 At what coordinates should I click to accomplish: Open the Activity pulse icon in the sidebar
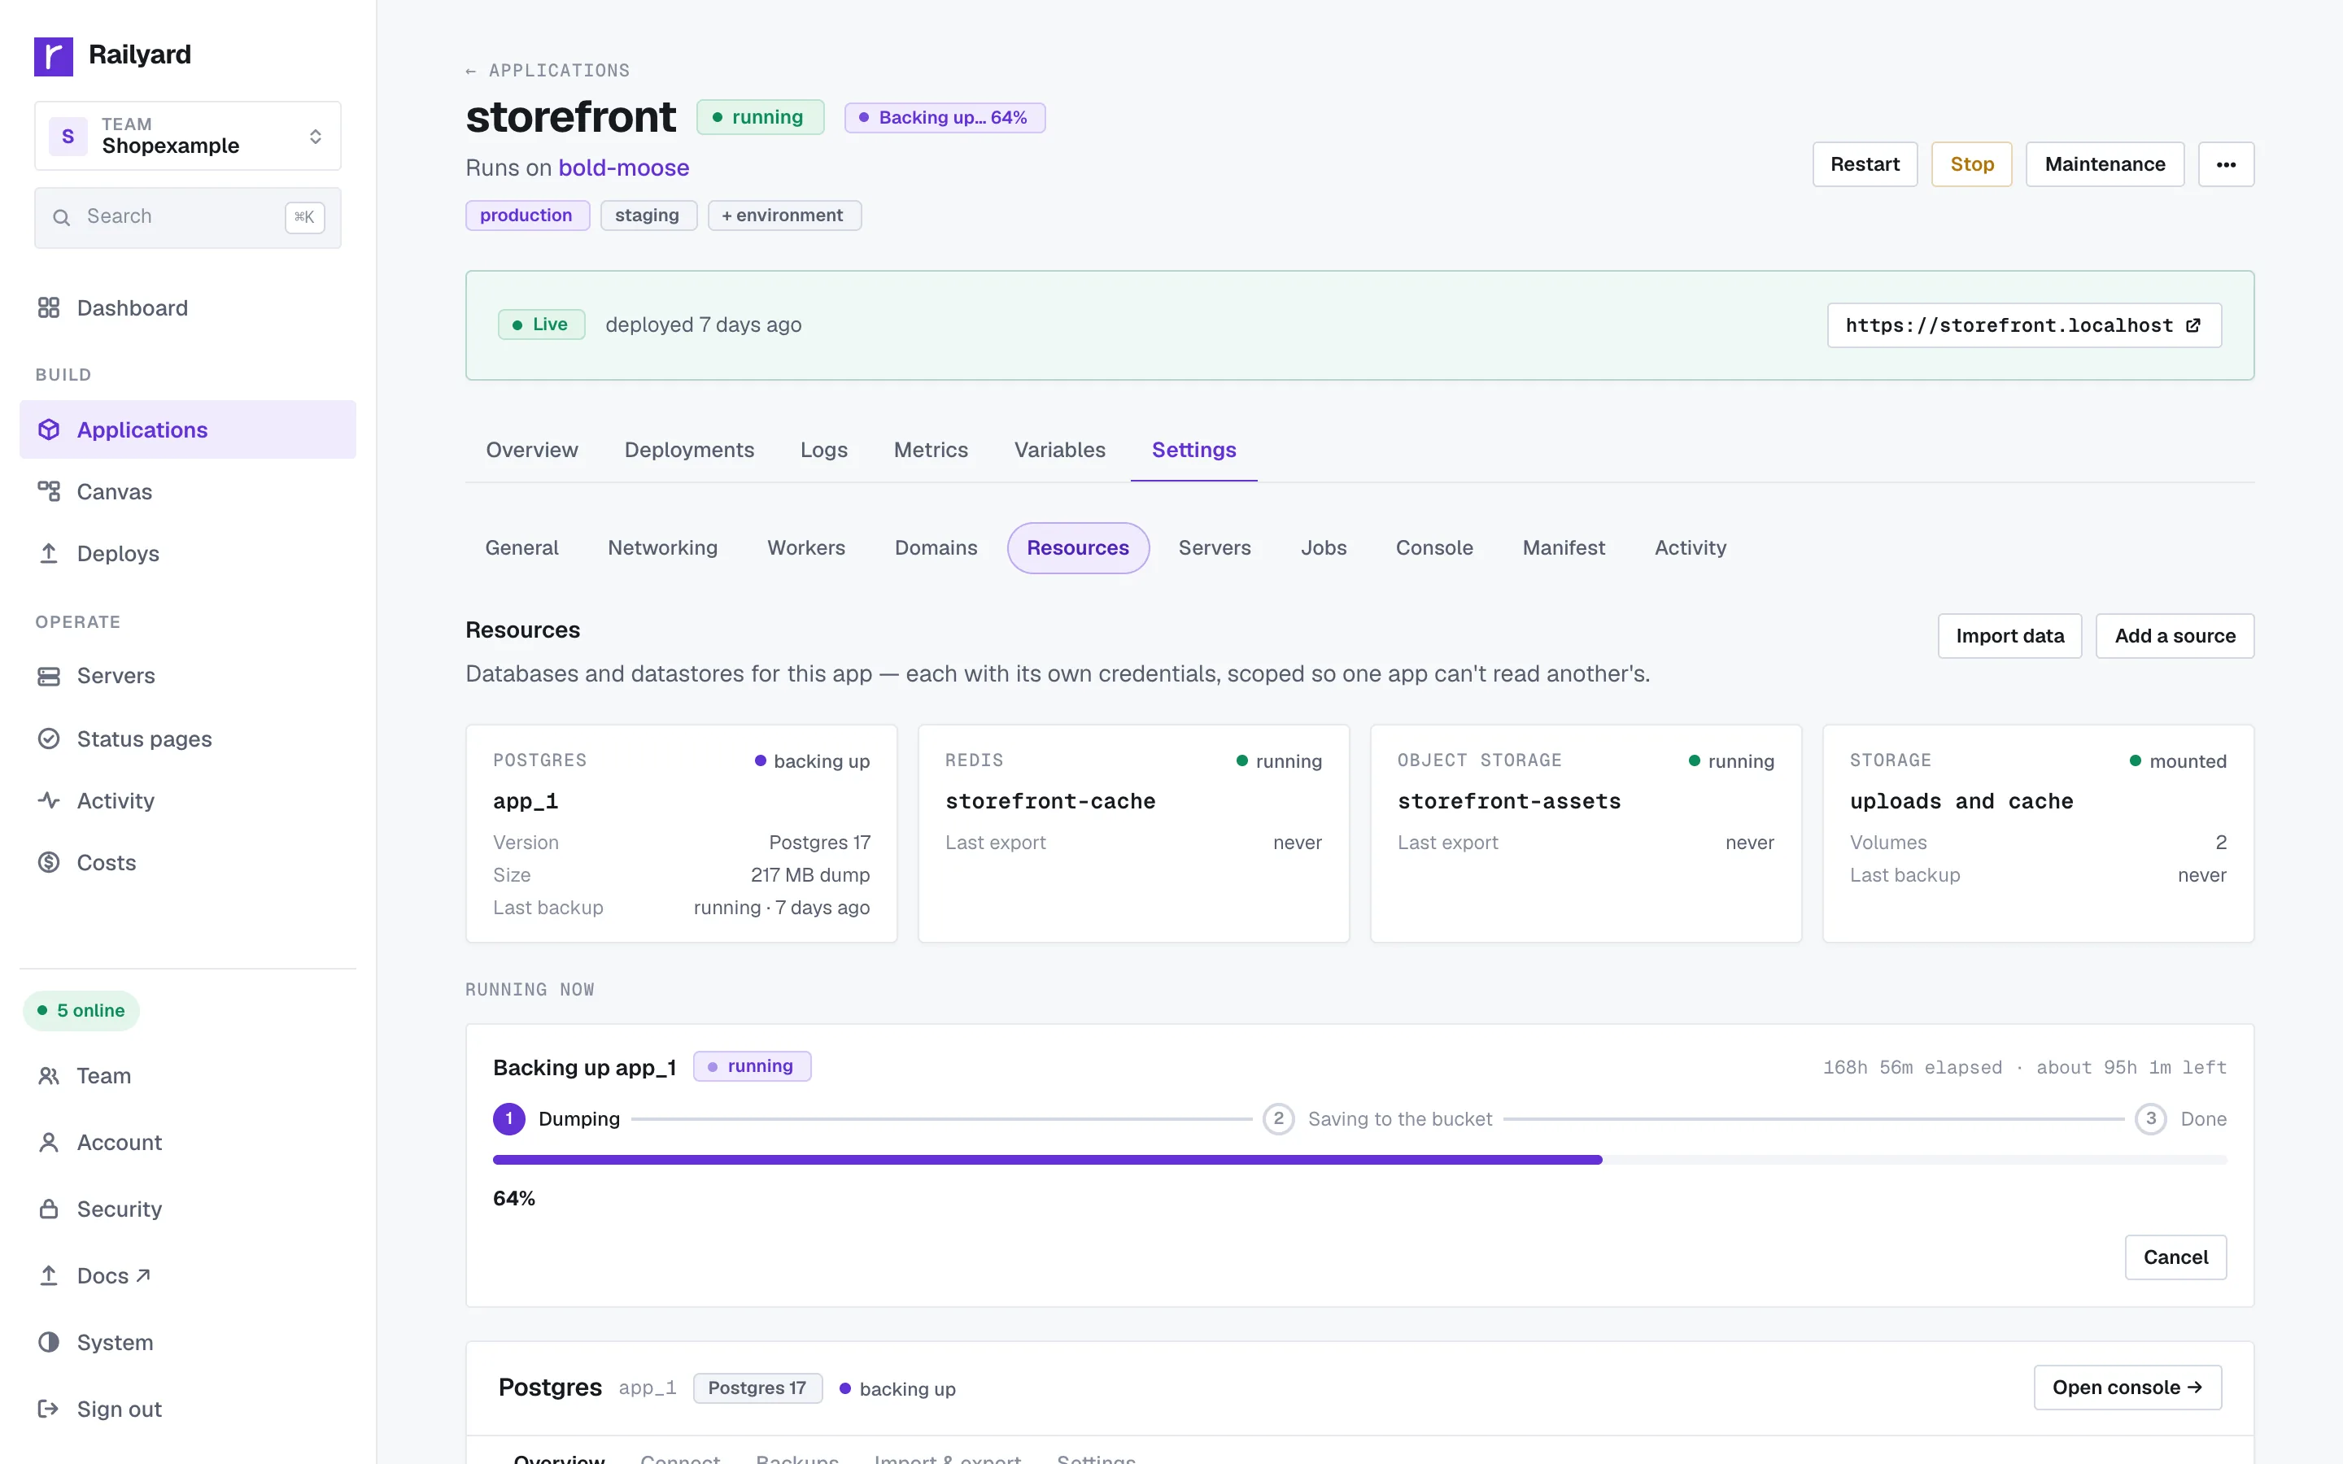[49, 801]
